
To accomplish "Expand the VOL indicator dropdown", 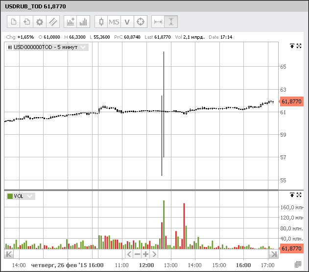I will tap(29, 196).
